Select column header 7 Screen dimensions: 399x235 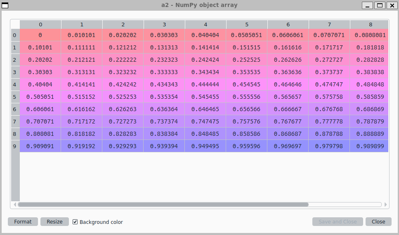pos(329,24)
